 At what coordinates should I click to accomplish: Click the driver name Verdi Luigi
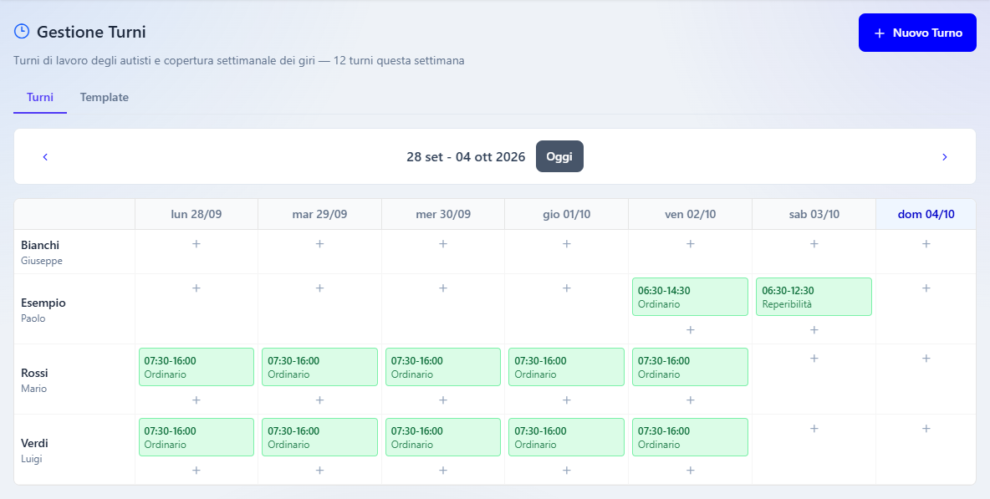tap(35, 450)
